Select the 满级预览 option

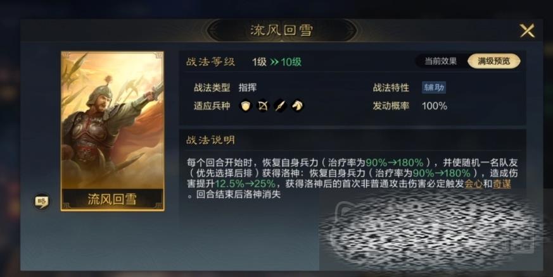493,61
